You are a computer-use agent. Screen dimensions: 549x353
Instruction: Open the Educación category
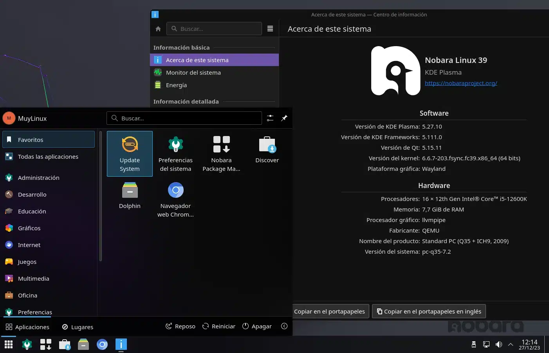(49, 211)
